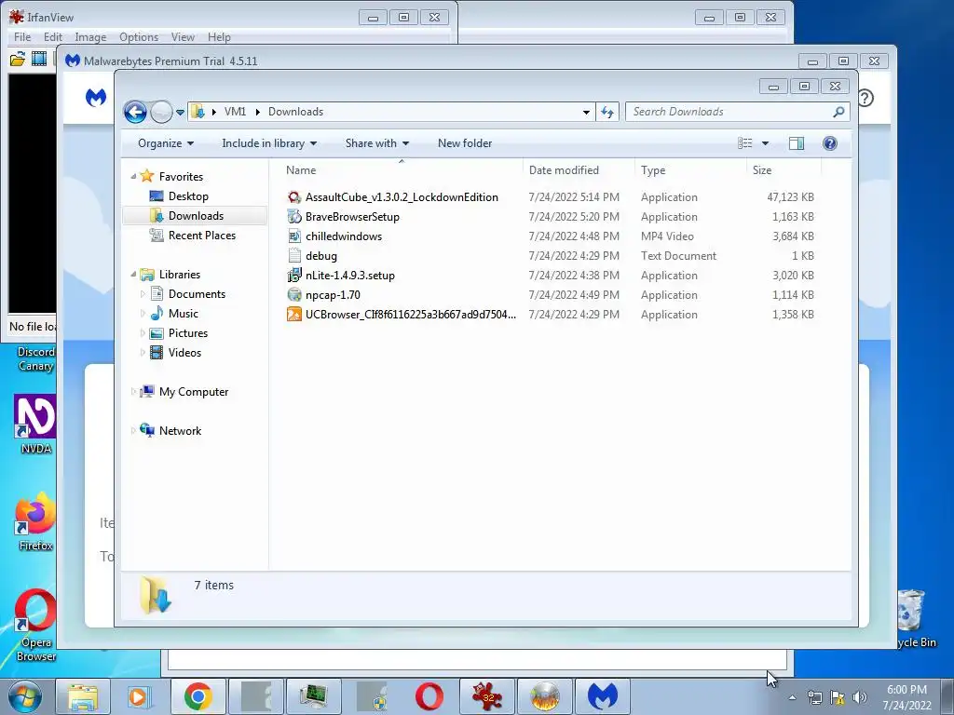Sort by the Type column header
954x715 pixels.
tap(653, 170)
